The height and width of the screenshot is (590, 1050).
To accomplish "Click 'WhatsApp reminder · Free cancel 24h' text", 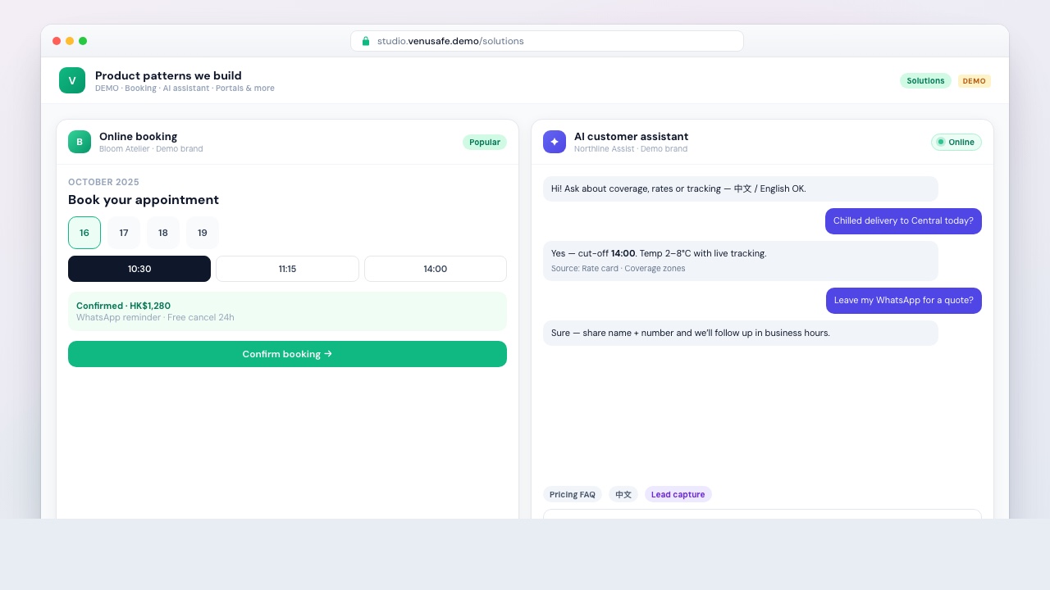I will (155, 317).
